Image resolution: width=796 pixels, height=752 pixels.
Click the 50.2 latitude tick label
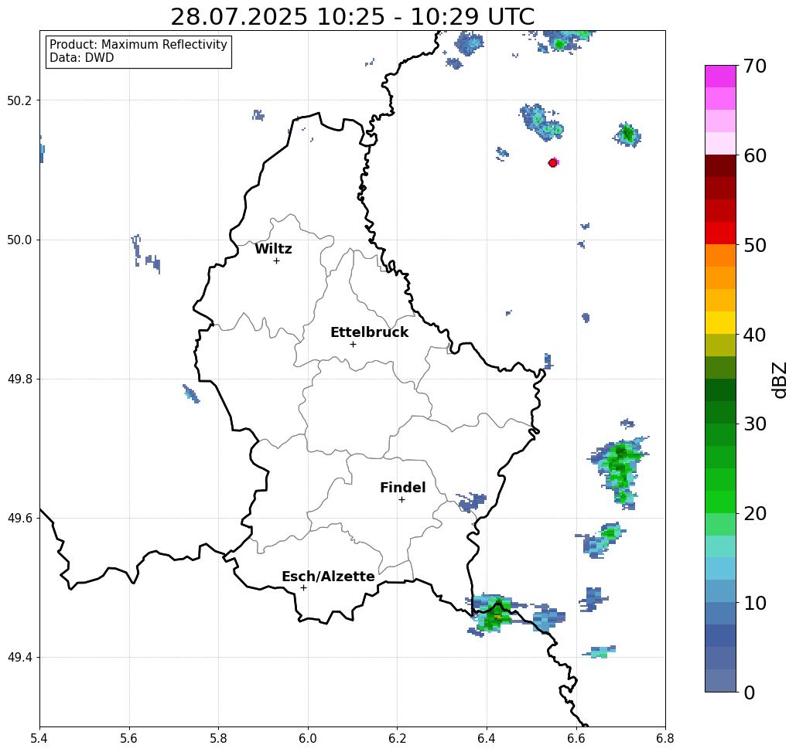[x=19, y=100]
